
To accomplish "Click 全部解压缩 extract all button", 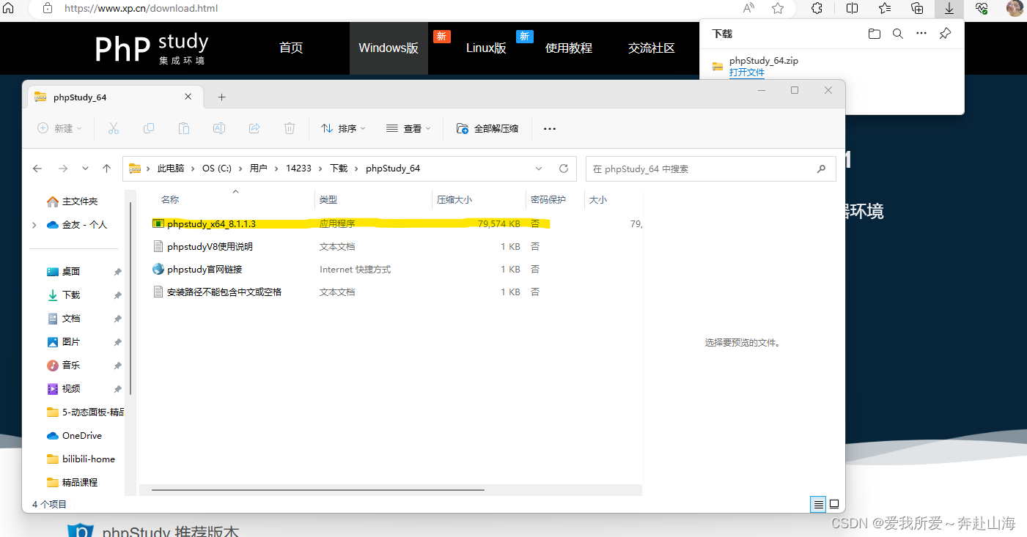I will click(487, 128).
